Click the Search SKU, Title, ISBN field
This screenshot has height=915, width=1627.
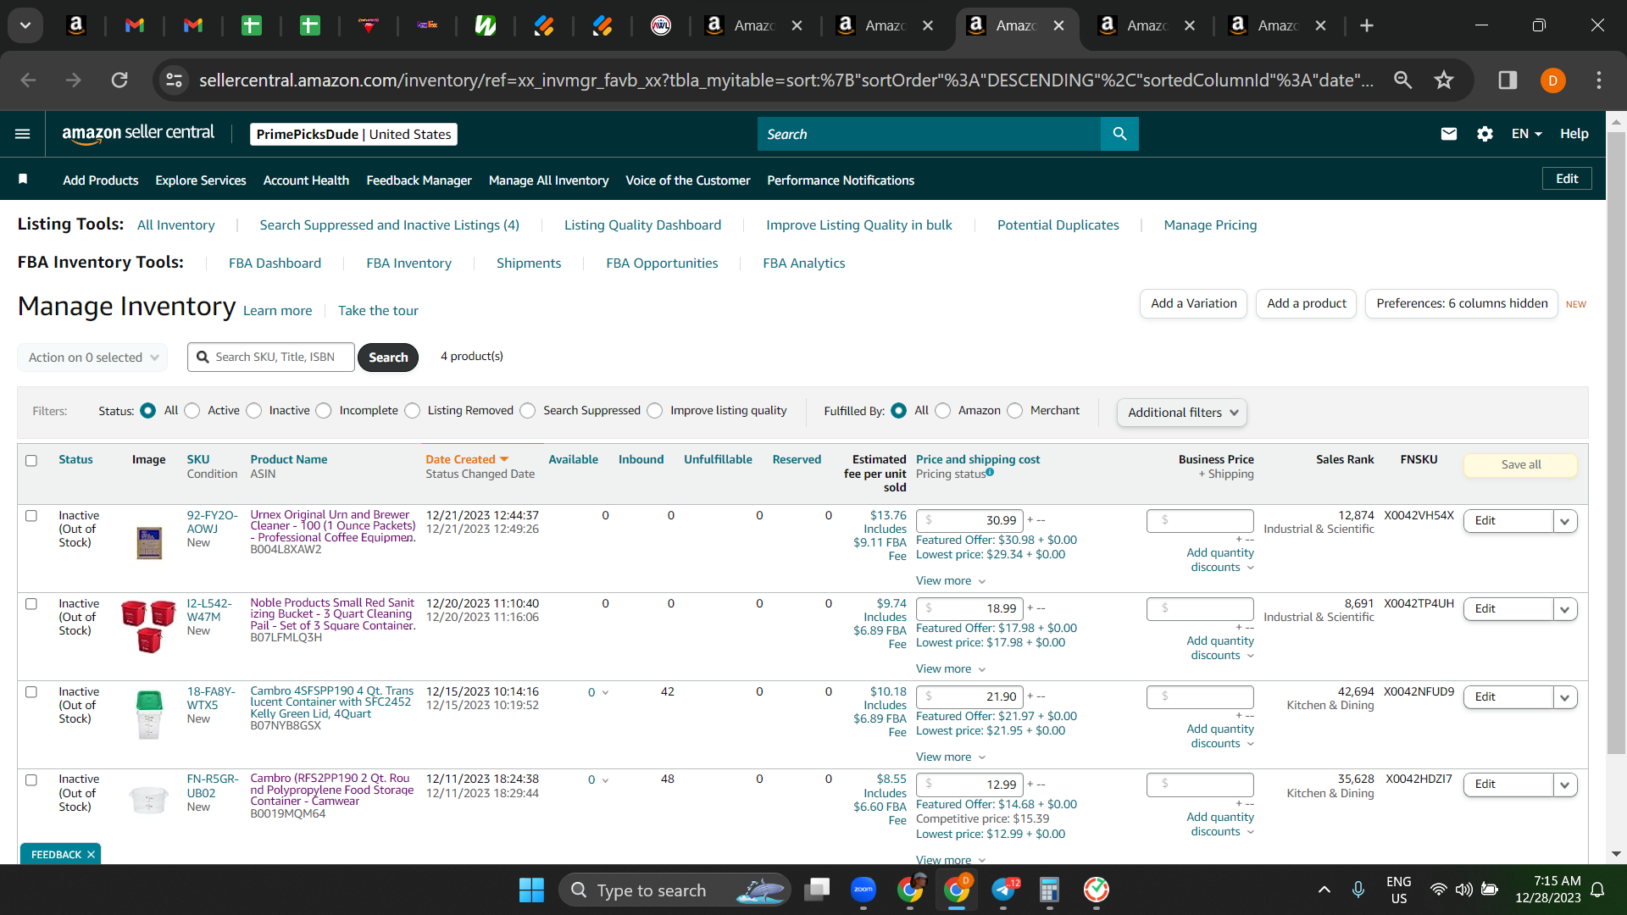click(271, 358)
